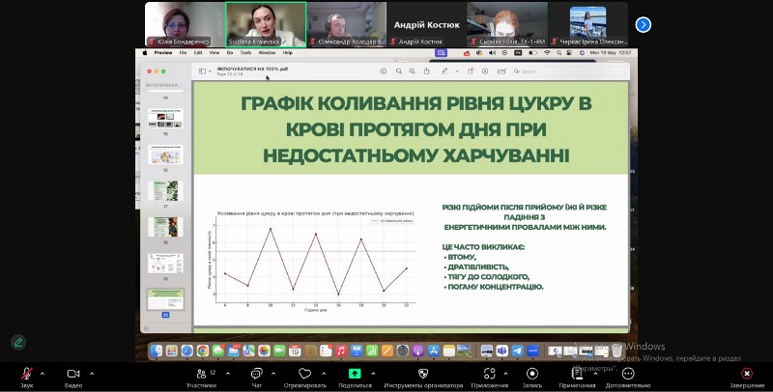Open Microsoft Teams from the Mac dock
Image resolution: width=773 pixels, height=392 pixels.
(x=501, y=350)
